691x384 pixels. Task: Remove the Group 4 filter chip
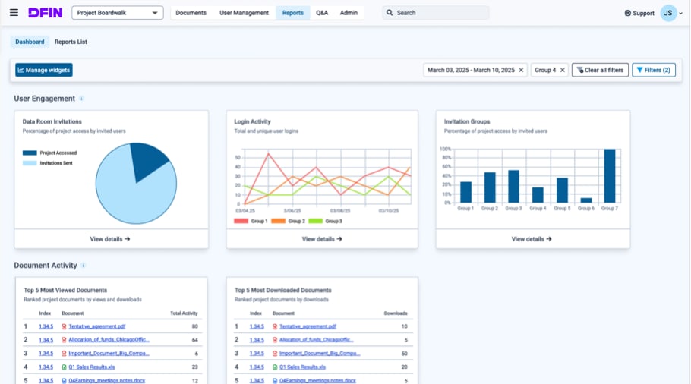[x=563, y=70]
